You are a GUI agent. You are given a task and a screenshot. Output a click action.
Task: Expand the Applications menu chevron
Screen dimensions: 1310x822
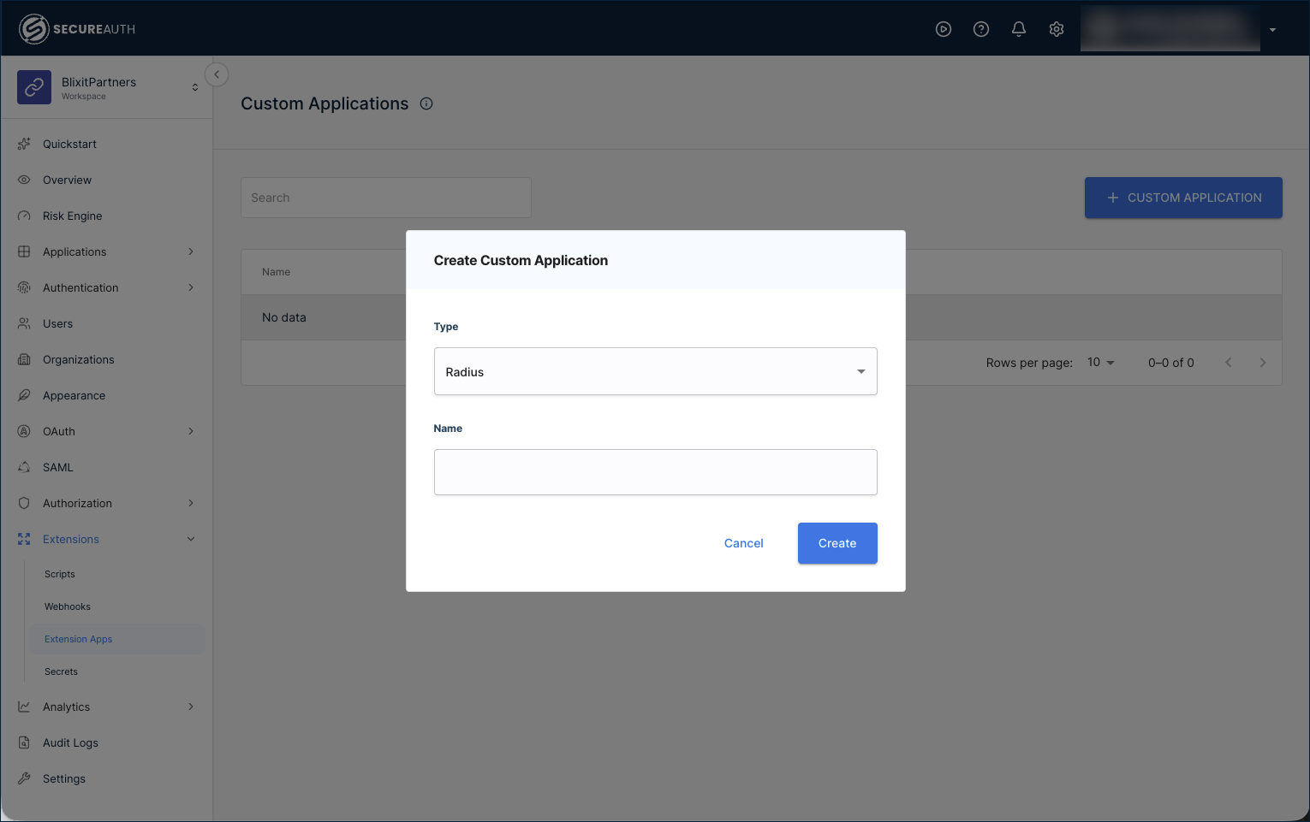tap(191, 251)
